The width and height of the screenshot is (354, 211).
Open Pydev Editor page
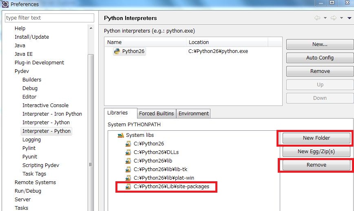tap(29, 97)
